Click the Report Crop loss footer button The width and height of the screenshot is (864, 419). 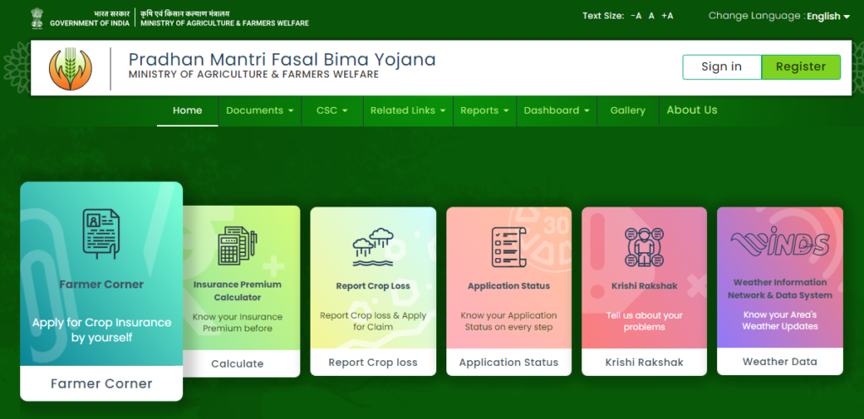click(x=373, y=363)
